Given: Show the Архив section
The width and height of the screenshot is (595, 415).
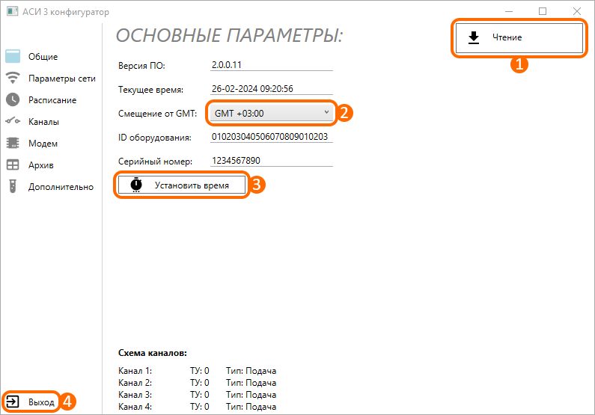Looking at the screenshot, I should coord(41,165).
